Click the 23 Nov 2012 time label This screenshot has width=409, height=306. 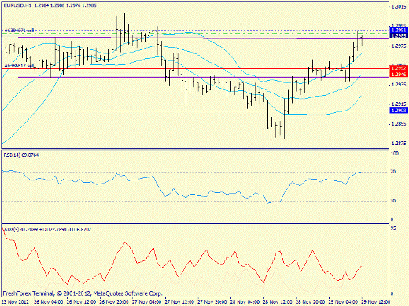point(16,302)
